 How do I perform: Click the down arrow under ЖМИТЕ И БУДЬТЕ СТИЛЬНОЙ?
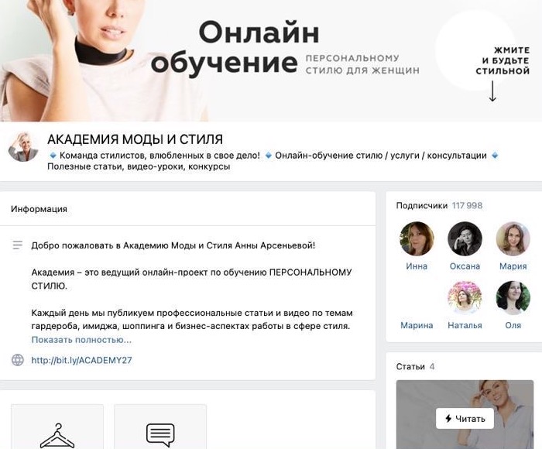[492, 91]
